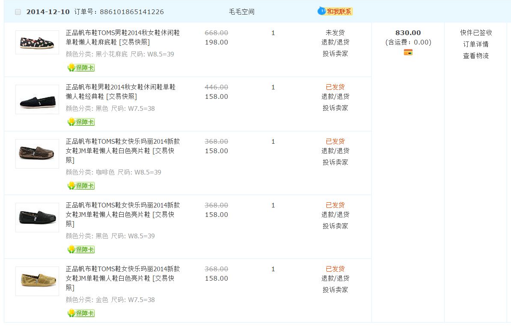Click 保障卡 badge for black sequin shoes
511x326 pixels.
click(81, 249)
